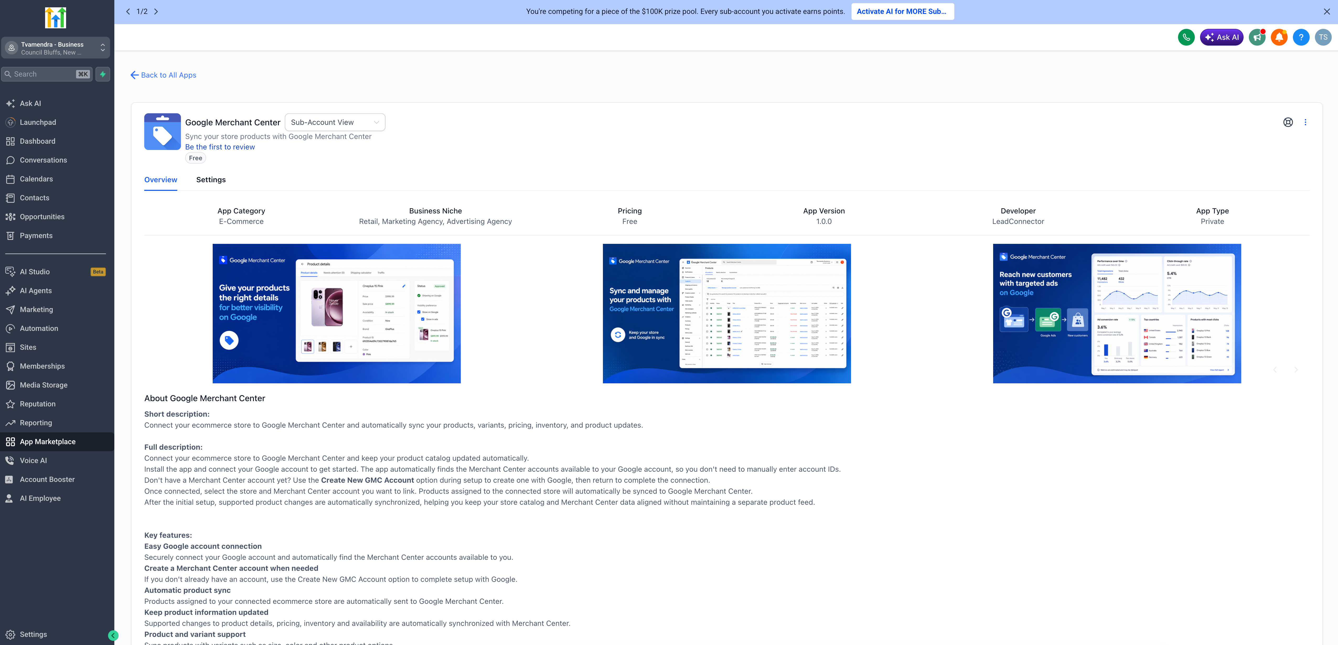Open Automation in the sidebar
Screen dimensions: 1338x645
coord(57,328)
